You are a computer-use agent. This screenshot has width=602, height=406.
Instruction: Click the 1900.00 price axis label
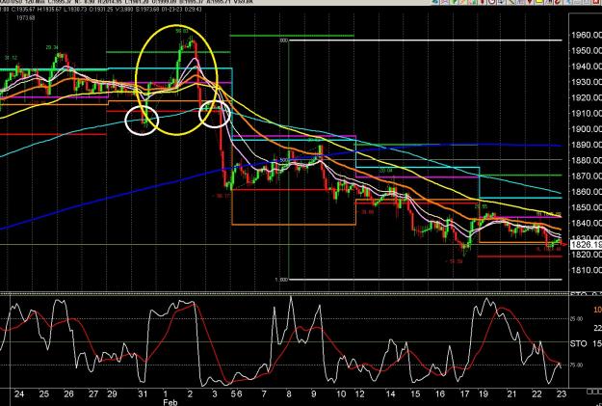pos(587,129)
